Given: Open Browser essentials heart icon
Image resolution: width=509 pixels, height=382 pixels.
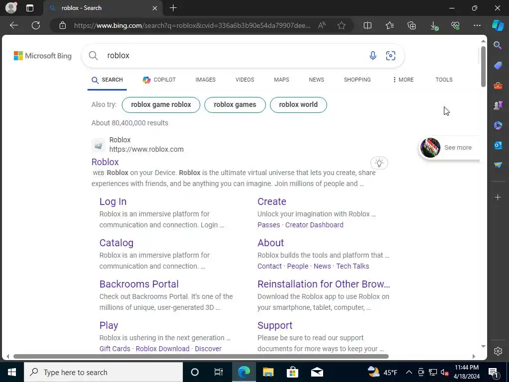Looking at the screenshot, I should (x=455, y=25).
